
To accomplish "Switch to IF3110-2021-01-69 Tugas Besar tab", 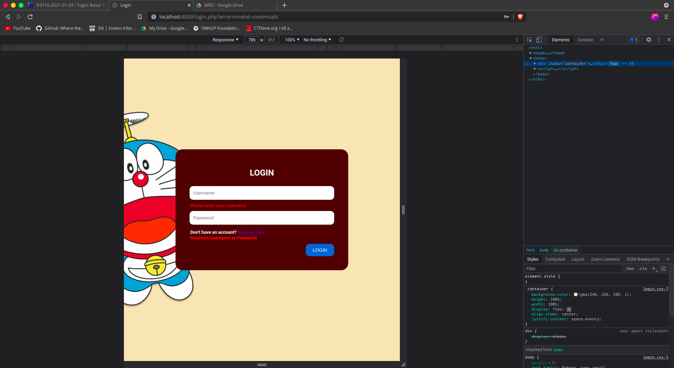I will 67,5.
